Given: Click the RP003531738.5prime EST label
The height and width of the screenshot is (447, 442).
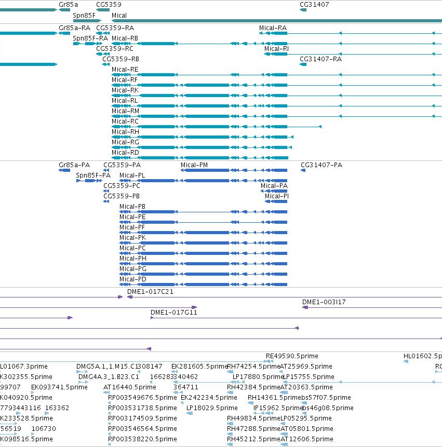Looking at the screenshot, I should pyautogui.click(x=143, y=408).
